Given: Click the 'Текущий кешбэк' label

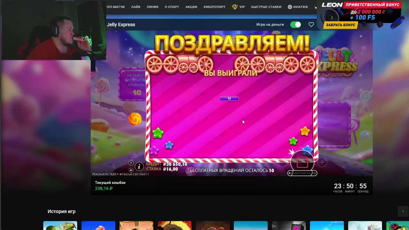Looking at the screenshot, I should coord(110,183).
